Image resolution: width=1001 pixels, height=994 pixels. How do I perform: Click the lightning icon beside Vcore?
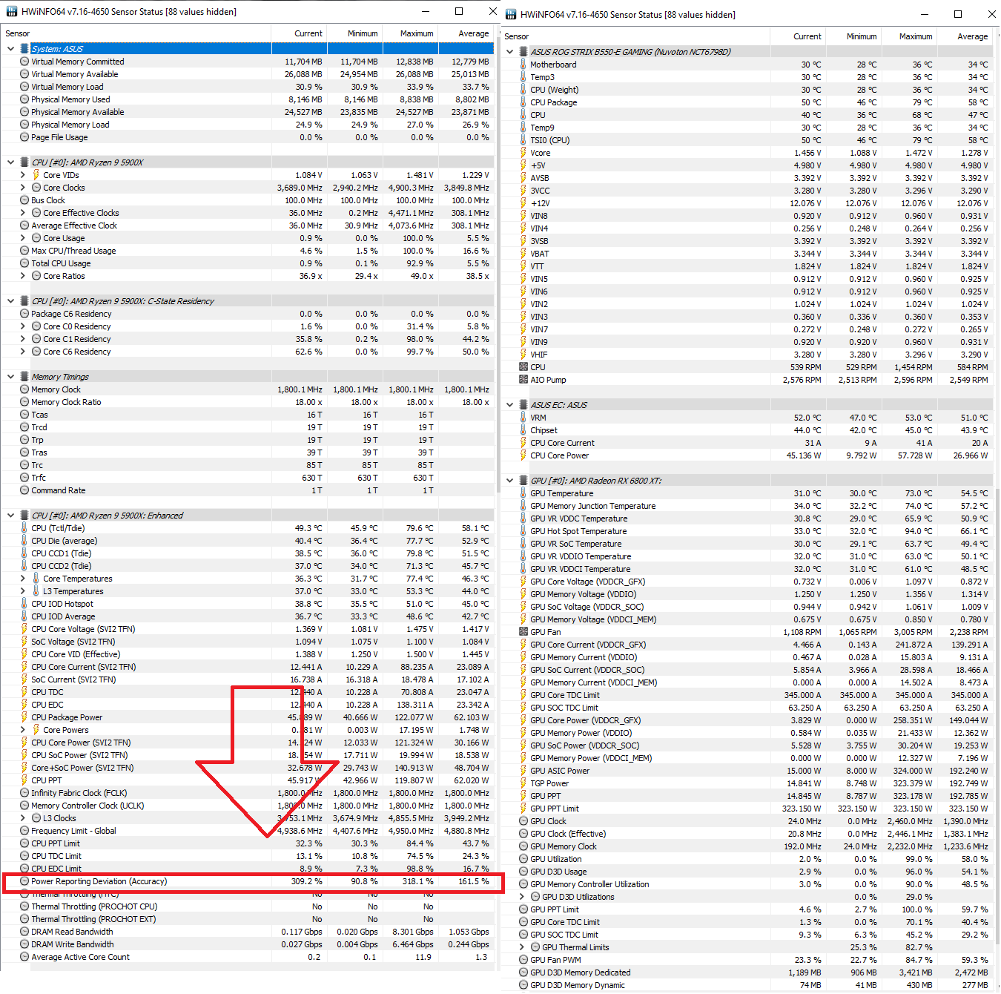523,153
